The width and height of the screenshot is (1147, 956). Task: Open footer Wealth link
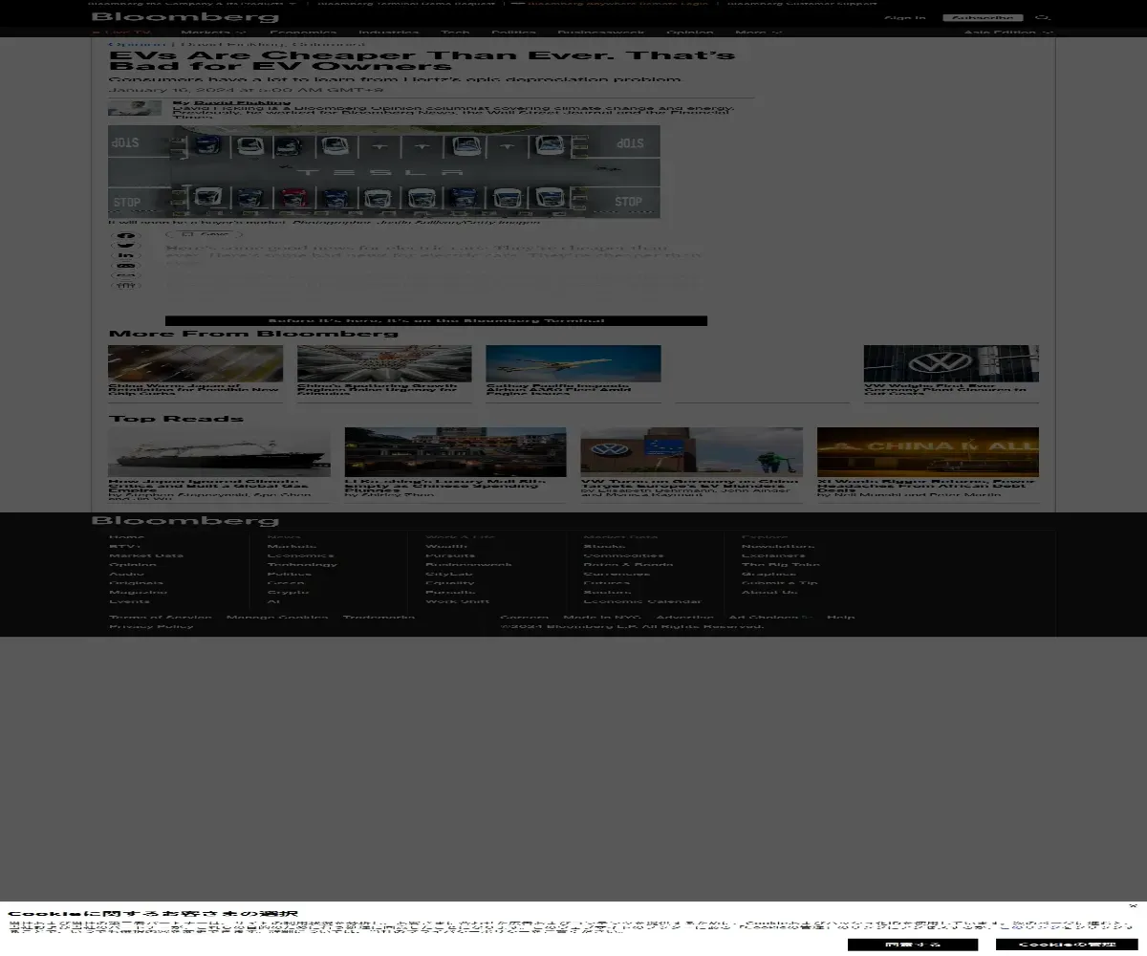pos(446,547)
